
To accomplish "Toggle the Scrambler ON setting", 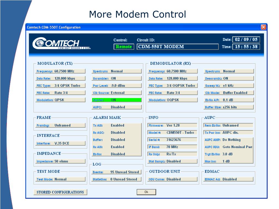I will [x=117, y=78].
